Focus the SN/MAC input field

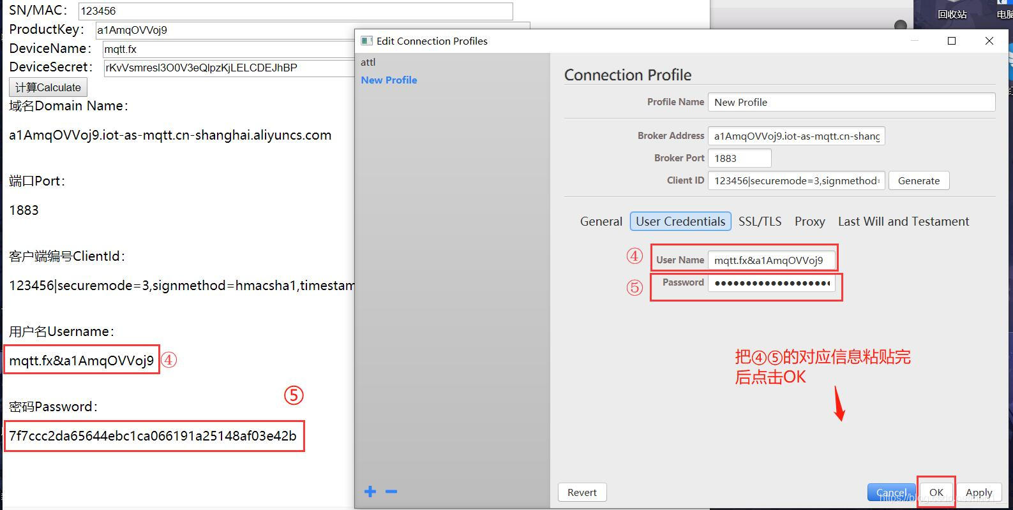296,11
